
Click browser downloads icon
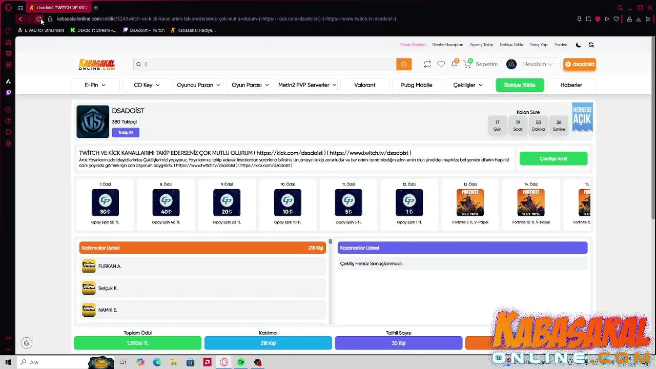click(639, 19)
